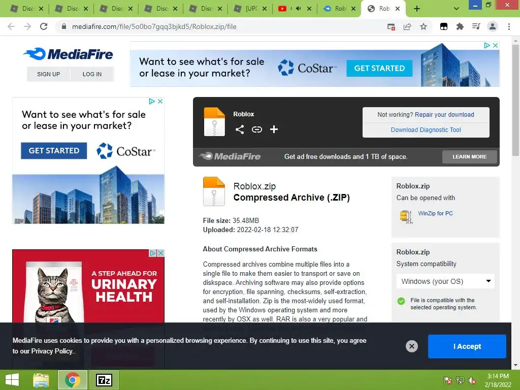The image size is (520, 390).
Task: Click the address bar URL
Action: click(x=154, y=26)
